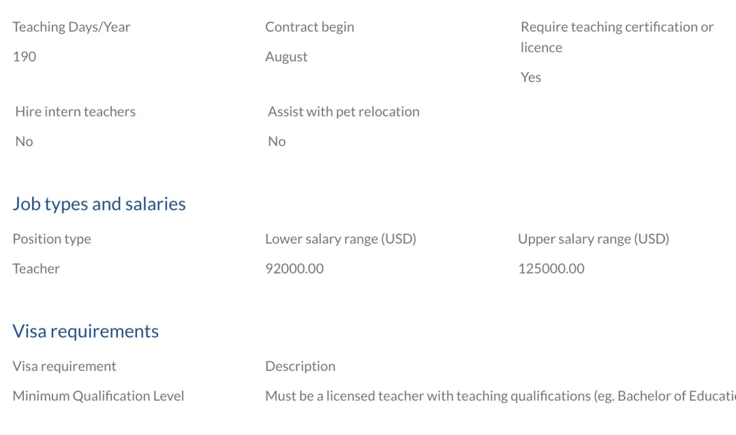
Task: Click the Position type column header
Action: pyautogui.click(x=52, y=239)
